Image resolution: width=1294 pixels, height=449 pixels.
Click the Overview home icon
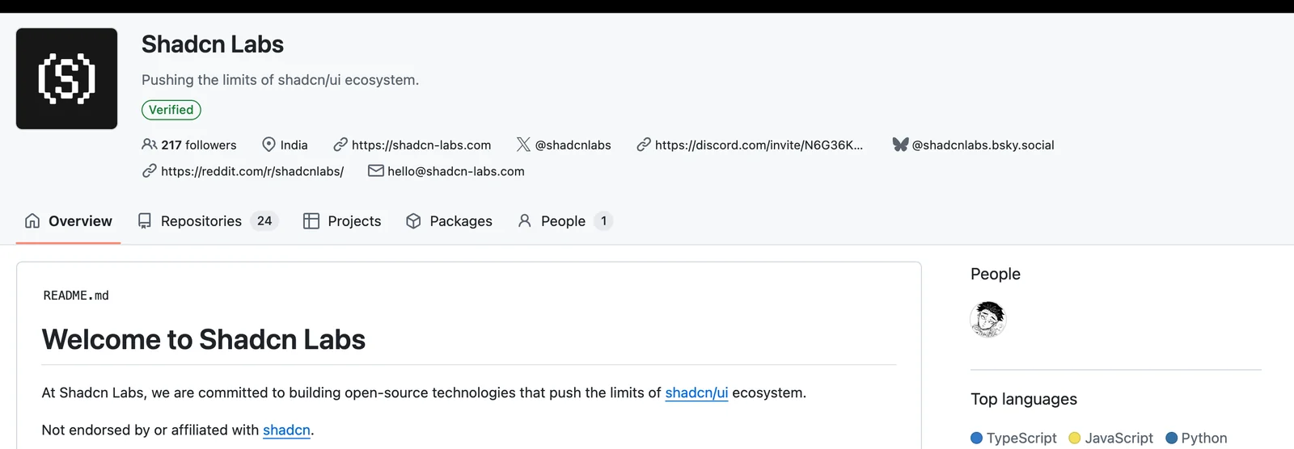[32, 220]
